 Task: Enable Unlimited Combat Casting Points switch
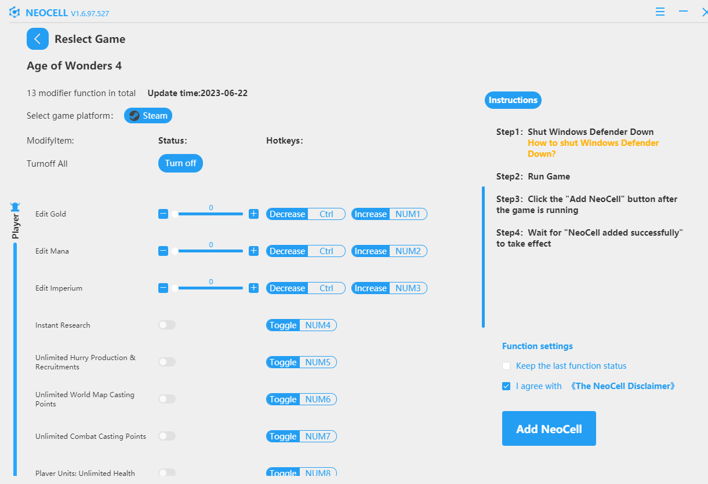pos(167,436)
